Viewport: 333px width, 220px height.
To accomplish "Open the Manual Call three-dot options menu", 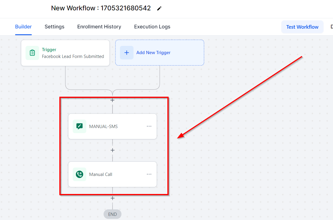I will (149, 174).
